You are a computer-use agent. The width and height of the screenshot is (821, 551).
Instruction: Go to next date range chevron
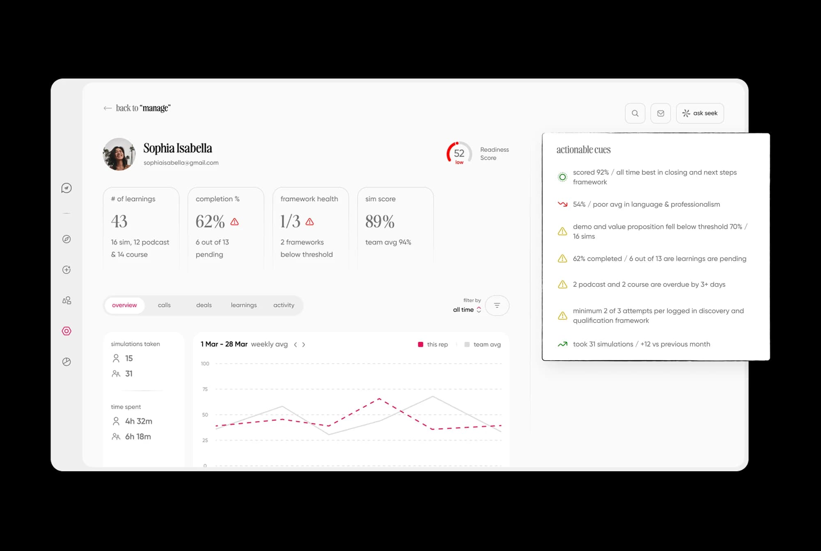pyautogui.click(x=304, y=345)
